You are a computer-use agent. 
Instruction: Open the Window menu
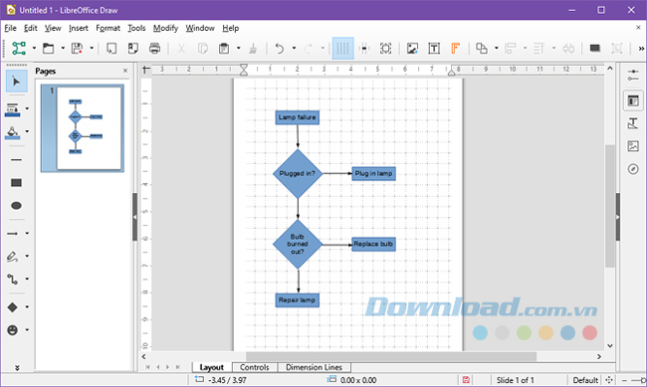tap(200, 28)
